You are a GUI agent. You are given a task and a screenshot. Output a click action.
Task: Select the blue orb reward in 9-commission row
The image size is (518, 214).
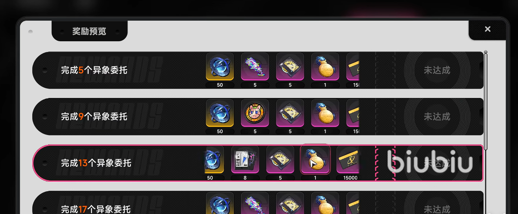click(220, 113)
